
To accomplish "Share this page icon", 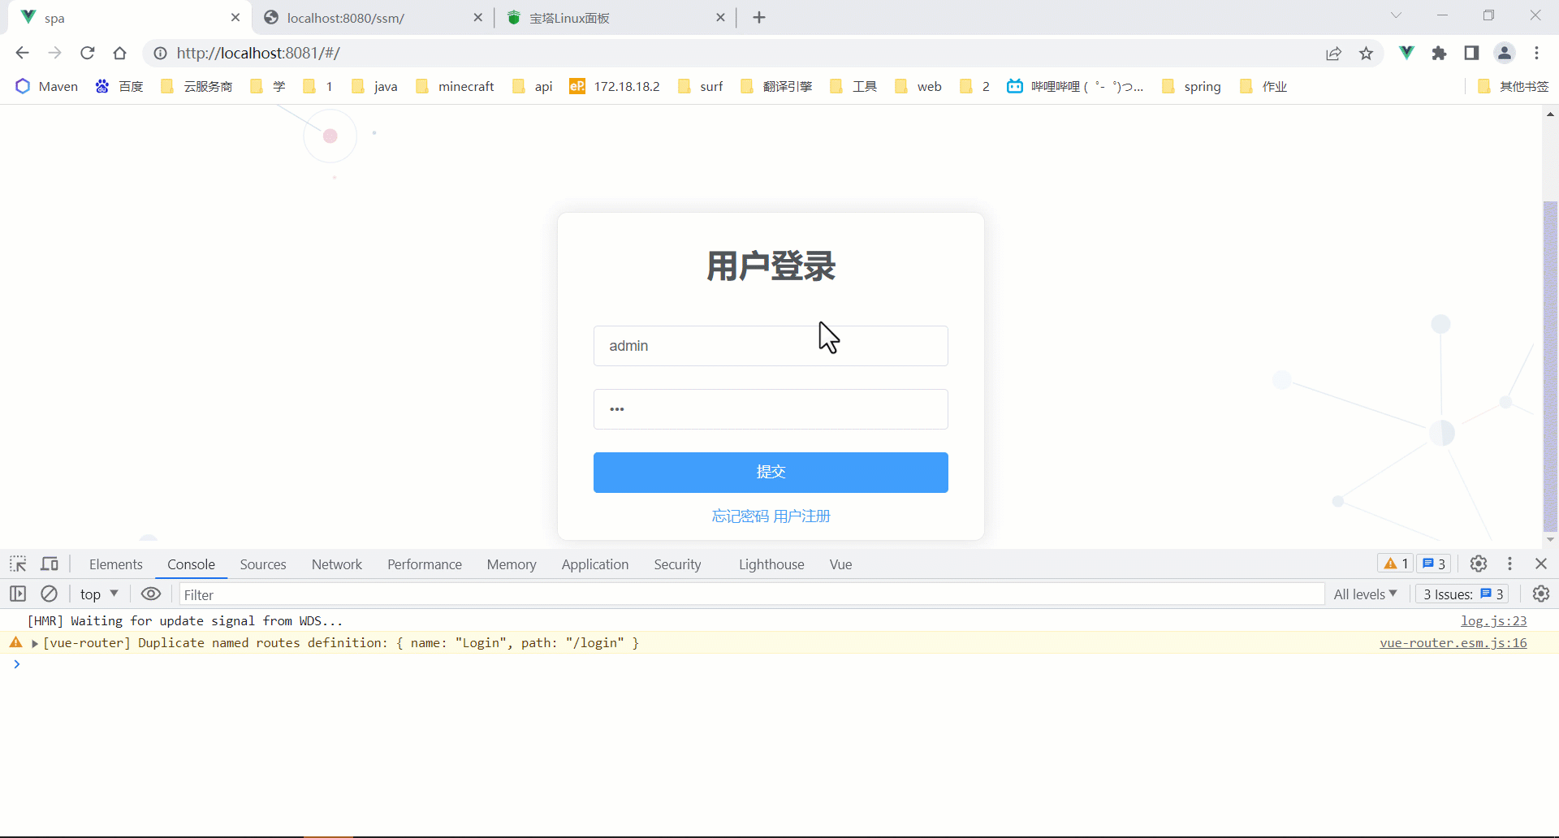I will pos(1333,53).
